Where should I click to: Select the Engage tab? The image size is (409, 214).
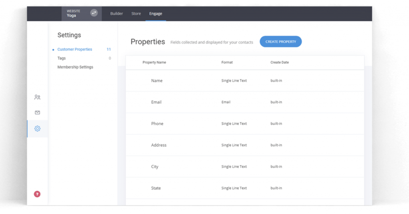[155, 14]
